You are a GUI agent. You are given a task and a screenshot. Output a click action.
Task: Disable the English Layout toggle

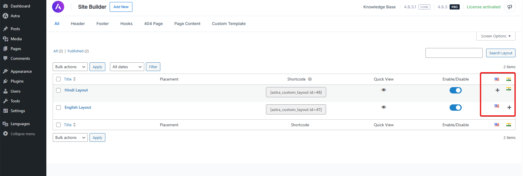pos(455,108)
